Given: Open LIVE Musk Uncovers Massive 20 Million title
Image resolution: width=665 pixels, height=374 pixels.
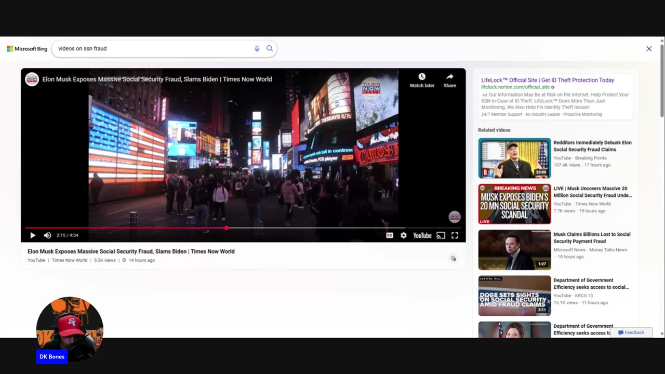Looking at the screenshot, I should (592, 192).
